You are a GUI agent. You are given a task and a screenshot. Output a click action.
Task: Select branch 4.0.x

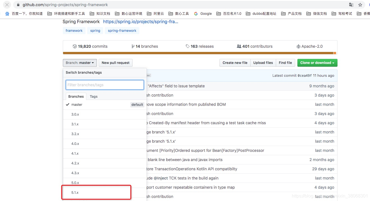point(105,144)
